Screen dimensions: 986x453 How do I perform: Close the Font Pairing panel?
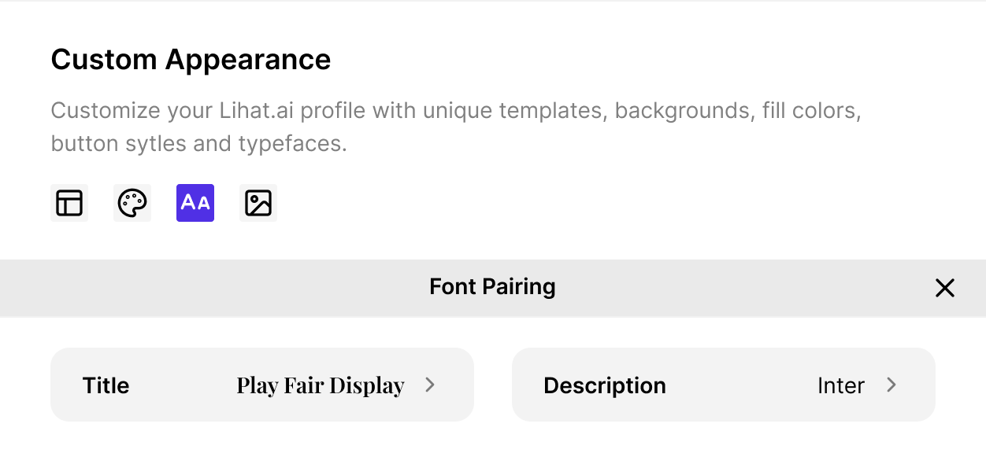[944, 288]
